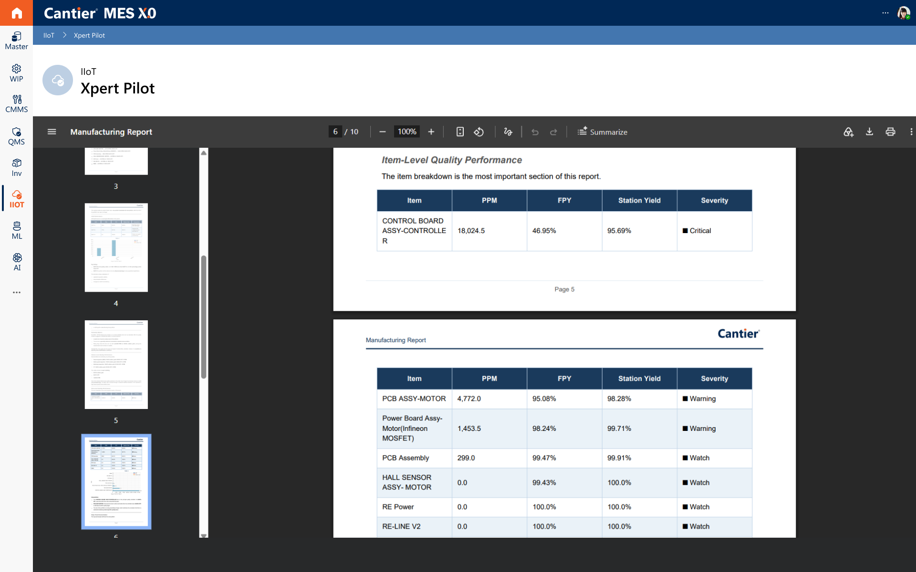Select the draw annotation tool
The height and width of the screenshot is (572, 916).
(508, 132)
